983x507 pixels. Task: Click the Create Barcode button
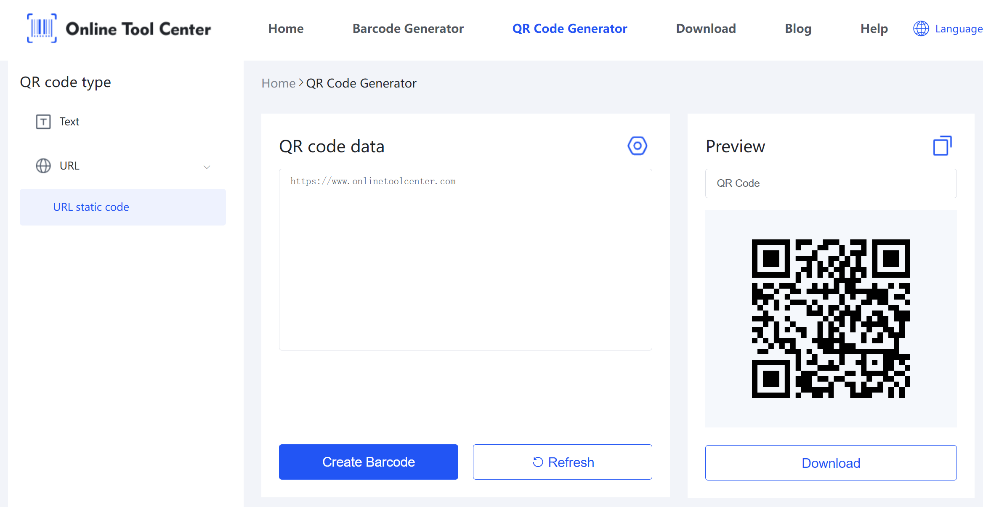[368, 462]
